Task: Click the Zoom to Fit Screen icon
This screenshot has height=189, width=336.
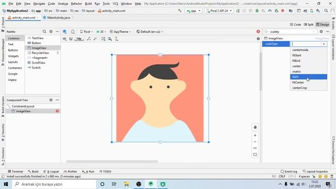Action: tap(255, 155)
